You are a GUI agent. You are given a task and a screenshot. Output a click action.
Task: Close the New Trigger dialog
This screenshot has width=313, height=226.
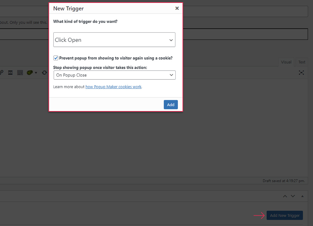click(177, 8)
